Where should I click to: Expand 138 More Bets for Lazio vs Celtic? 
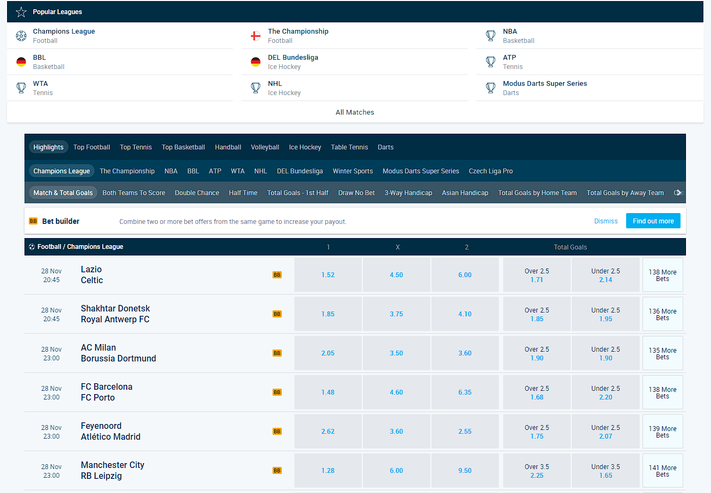coord(662,275)
